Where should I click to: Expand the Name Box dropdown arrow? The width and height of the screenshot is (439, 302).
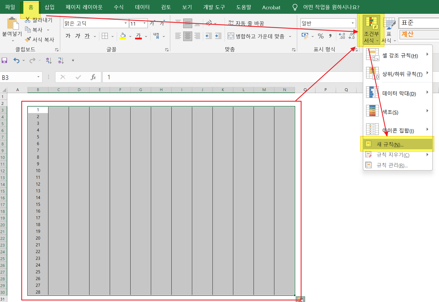coord(38,77)
